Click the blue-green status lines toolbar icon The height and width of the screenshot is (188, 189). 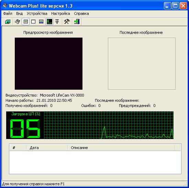pyautogui.click(x=41, y=22)
